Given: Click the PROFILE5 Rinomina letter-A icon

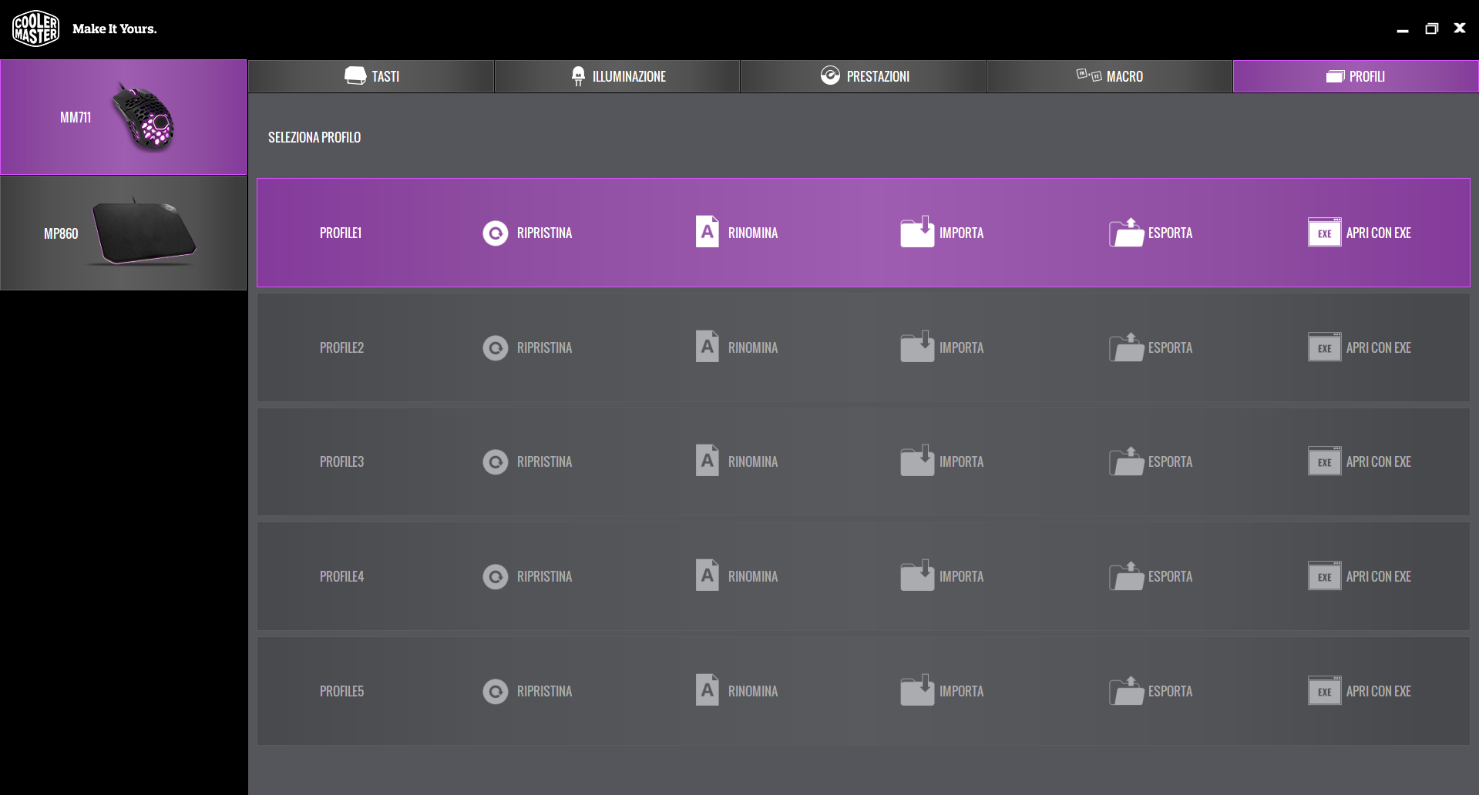Looking at the screenshot, I should [x=707, y=689].
